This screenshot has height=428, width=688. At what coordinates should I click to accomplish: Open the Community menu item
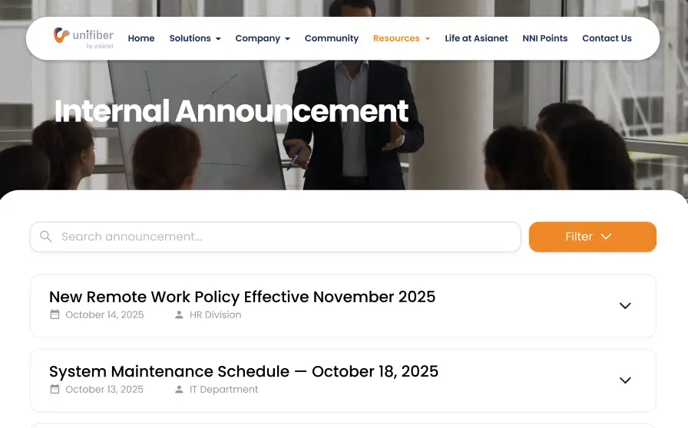click(332, 38)
